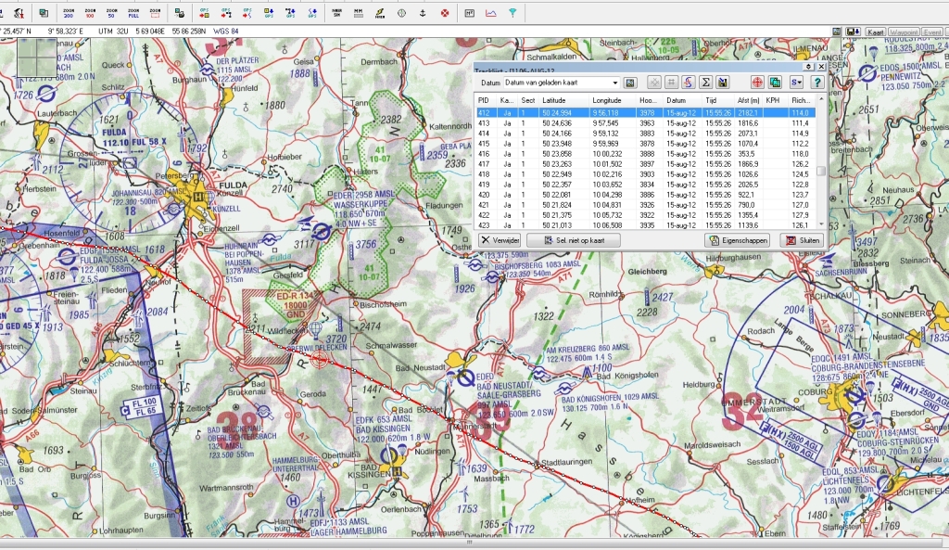Click the cyan filter funnel icon
This screenshot has height=550, width=949.
click(x=512, y=13)
